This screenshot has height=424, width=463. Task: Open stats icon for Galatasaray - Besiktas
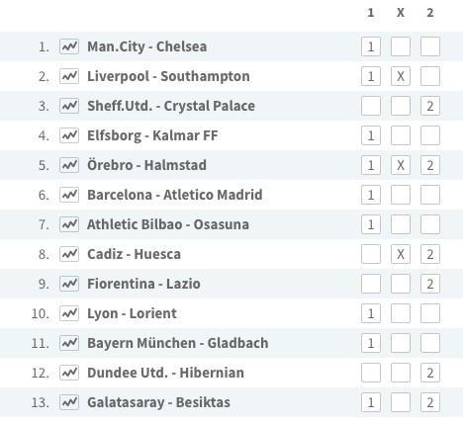click(69, 402)
